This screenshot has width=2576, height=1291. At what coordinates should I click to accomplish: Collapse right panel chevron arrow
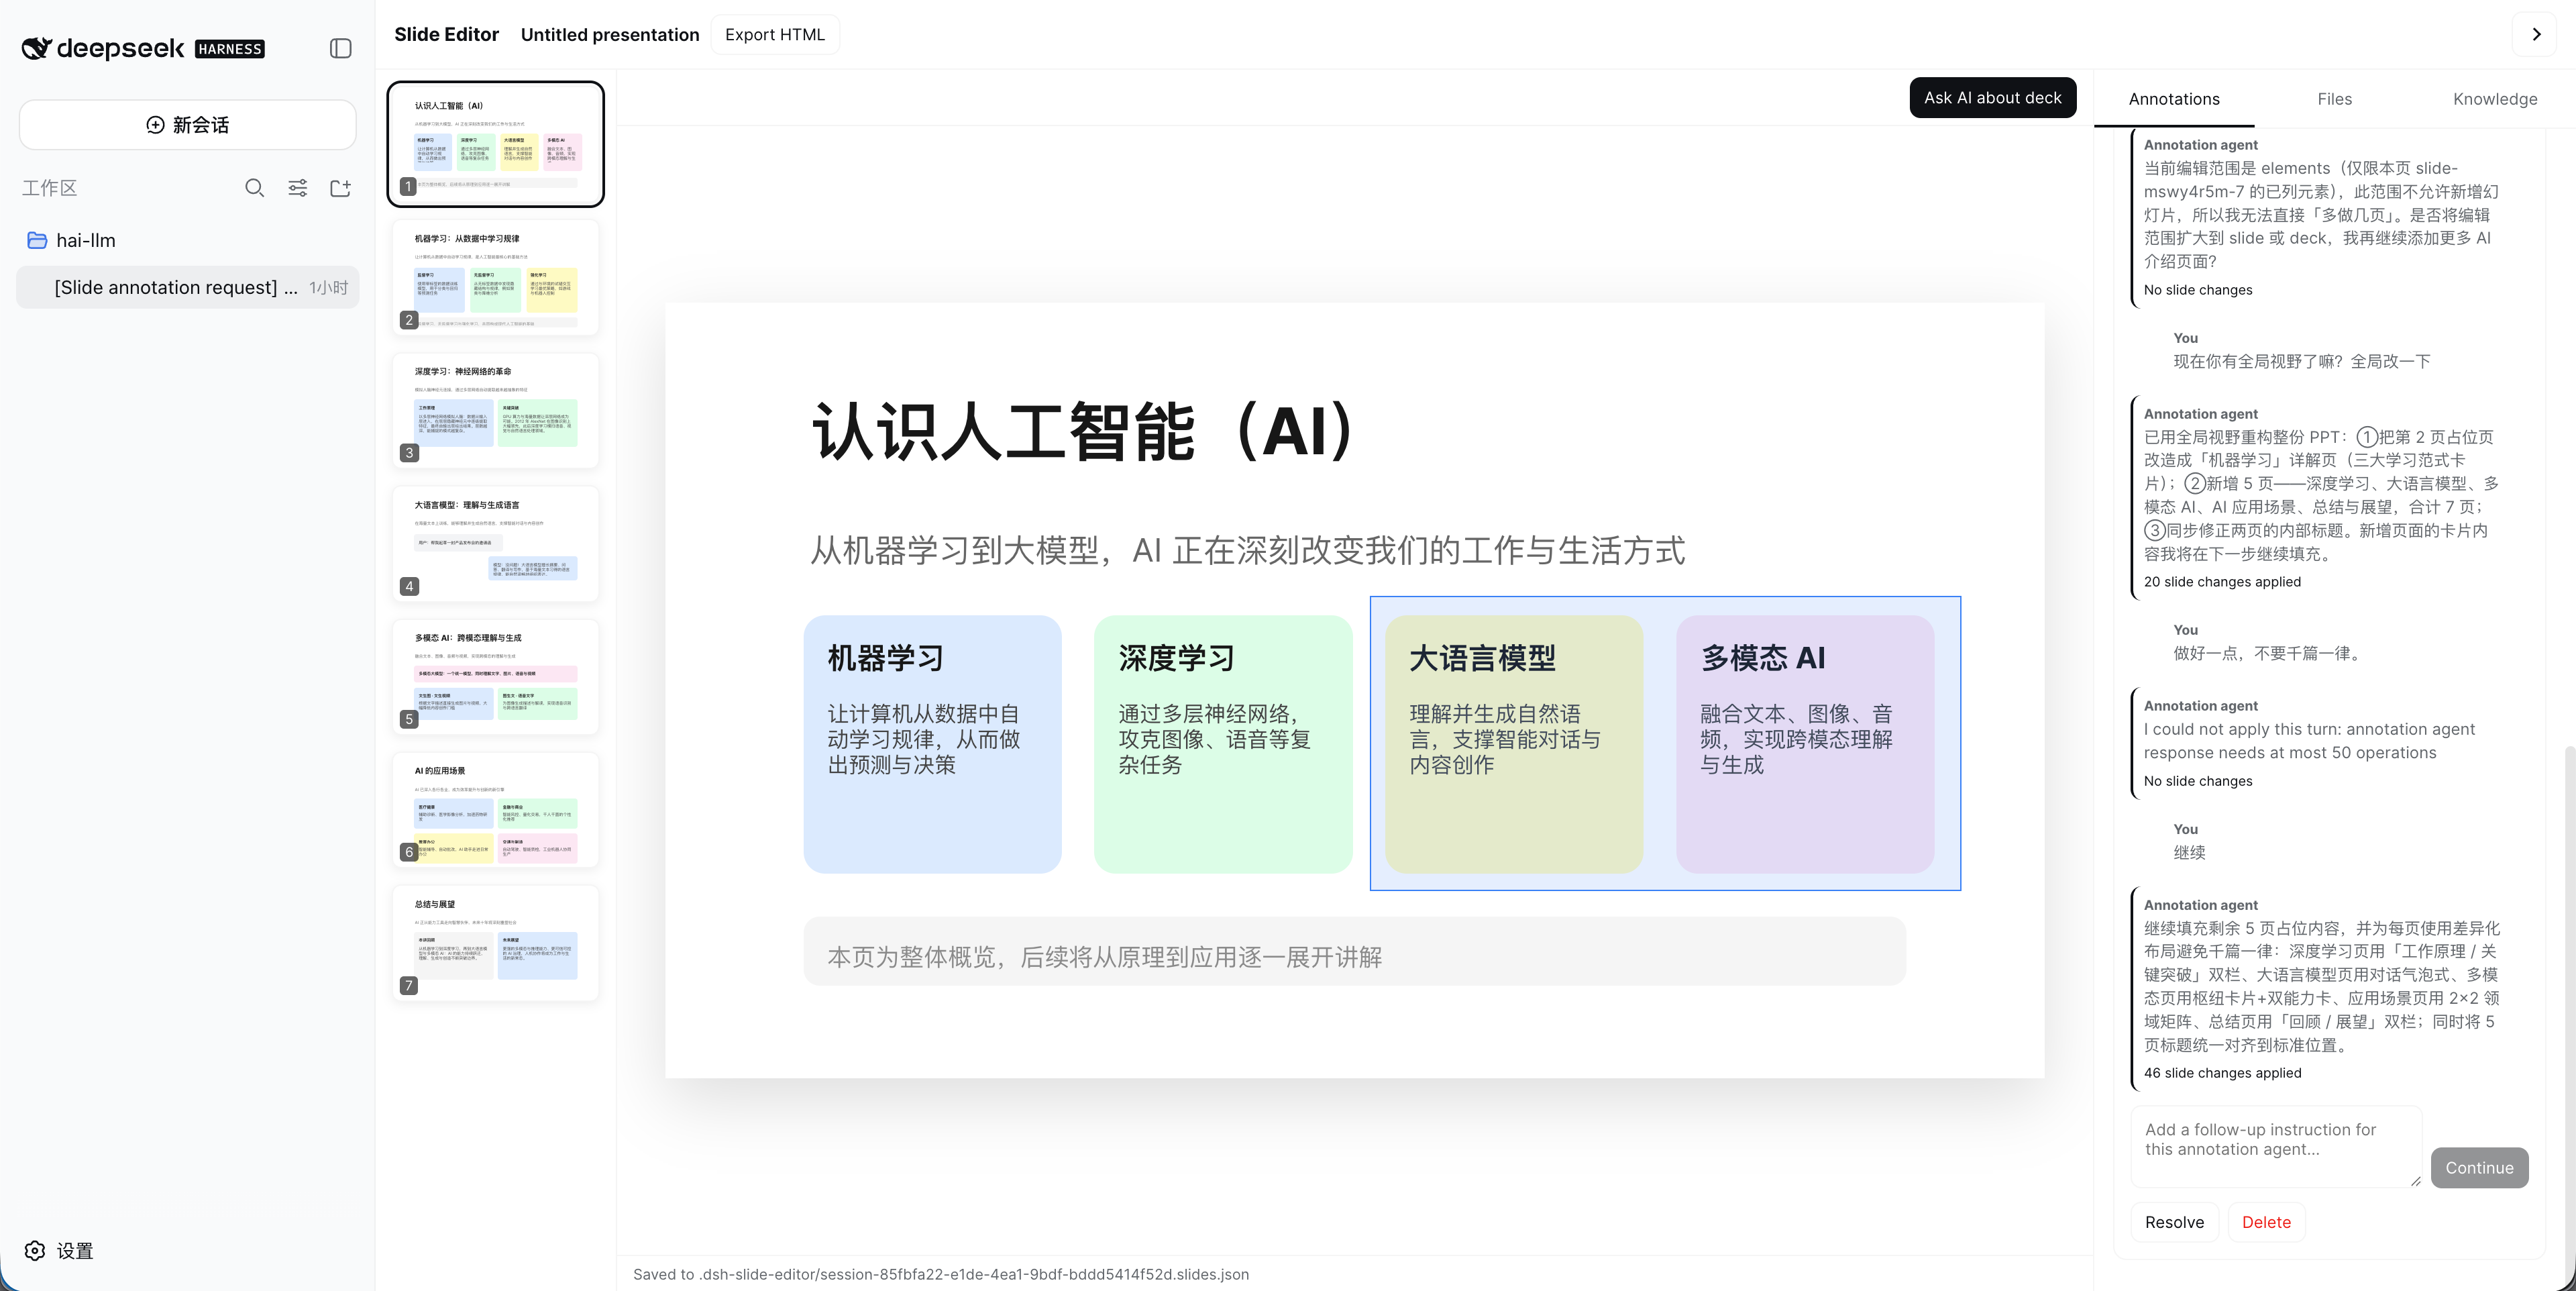2535,34
